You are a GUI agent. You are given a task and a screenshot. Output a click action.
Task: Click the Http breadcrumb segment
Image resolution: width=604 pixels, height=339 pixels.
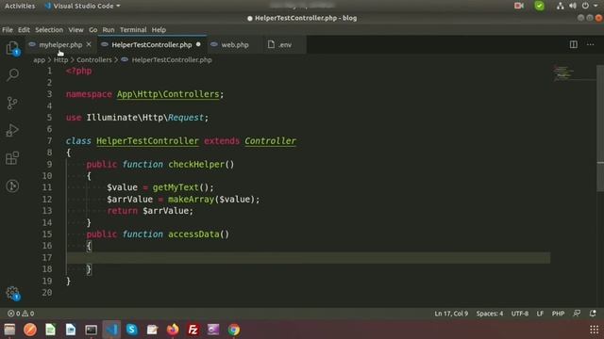tap(60, 60)
